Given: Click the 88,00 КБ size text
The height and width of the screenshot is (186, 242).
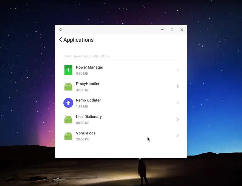Looking at the screenshot, I should click(83, 123).
